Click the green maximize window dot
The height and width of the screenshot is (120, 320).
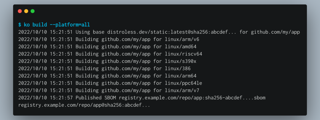pyautogui.click(x=33, y=11)
